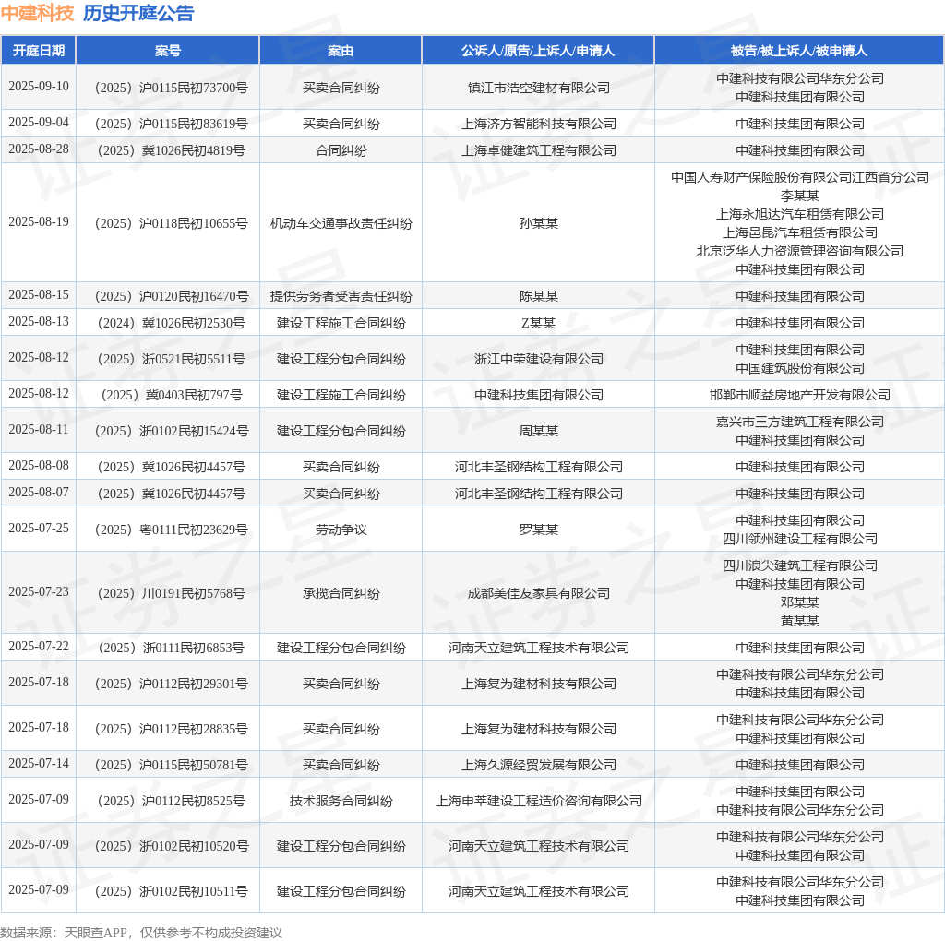
Task: Click plaintiff 成都美佳友家具有限公司
Action: click(539, 593)
